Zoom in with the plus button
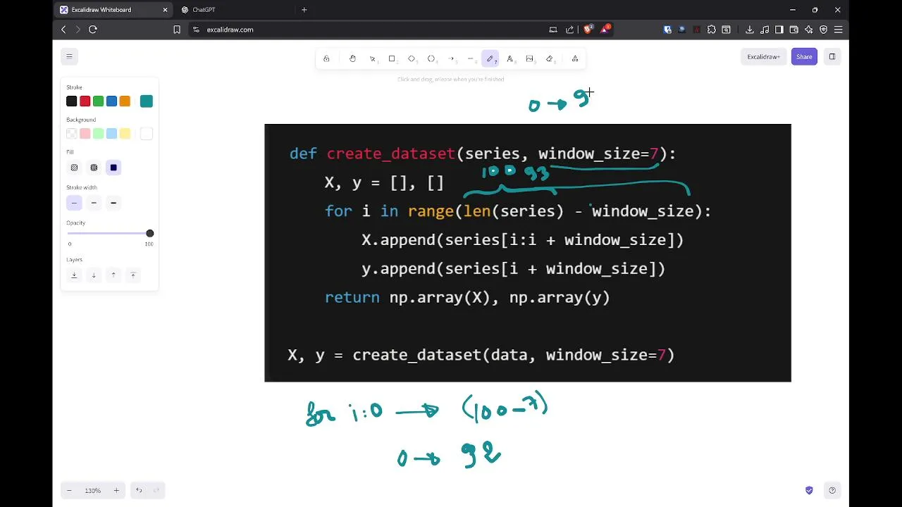 pyautogui.click(x=116, y=490)
